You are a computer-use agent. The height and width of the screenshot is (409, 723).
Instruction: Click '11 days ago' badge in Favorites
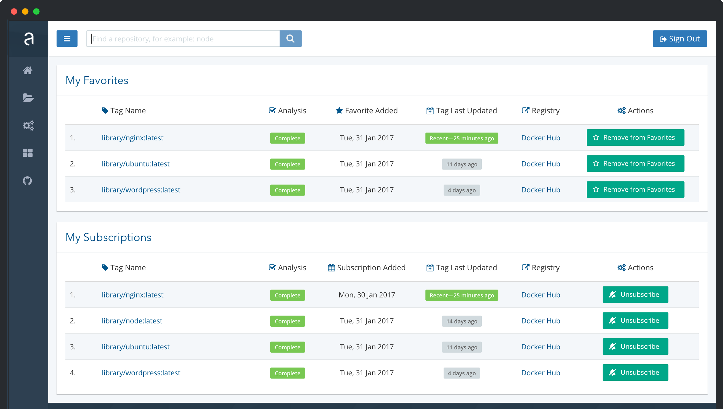462,164
